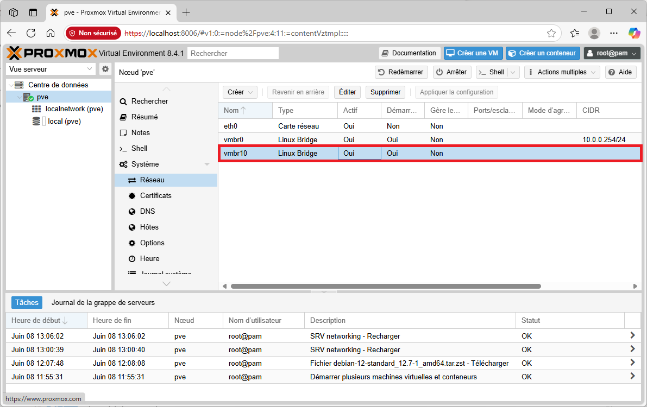
Task: Open the browser profile avatar
Action: tap(594, 34)
